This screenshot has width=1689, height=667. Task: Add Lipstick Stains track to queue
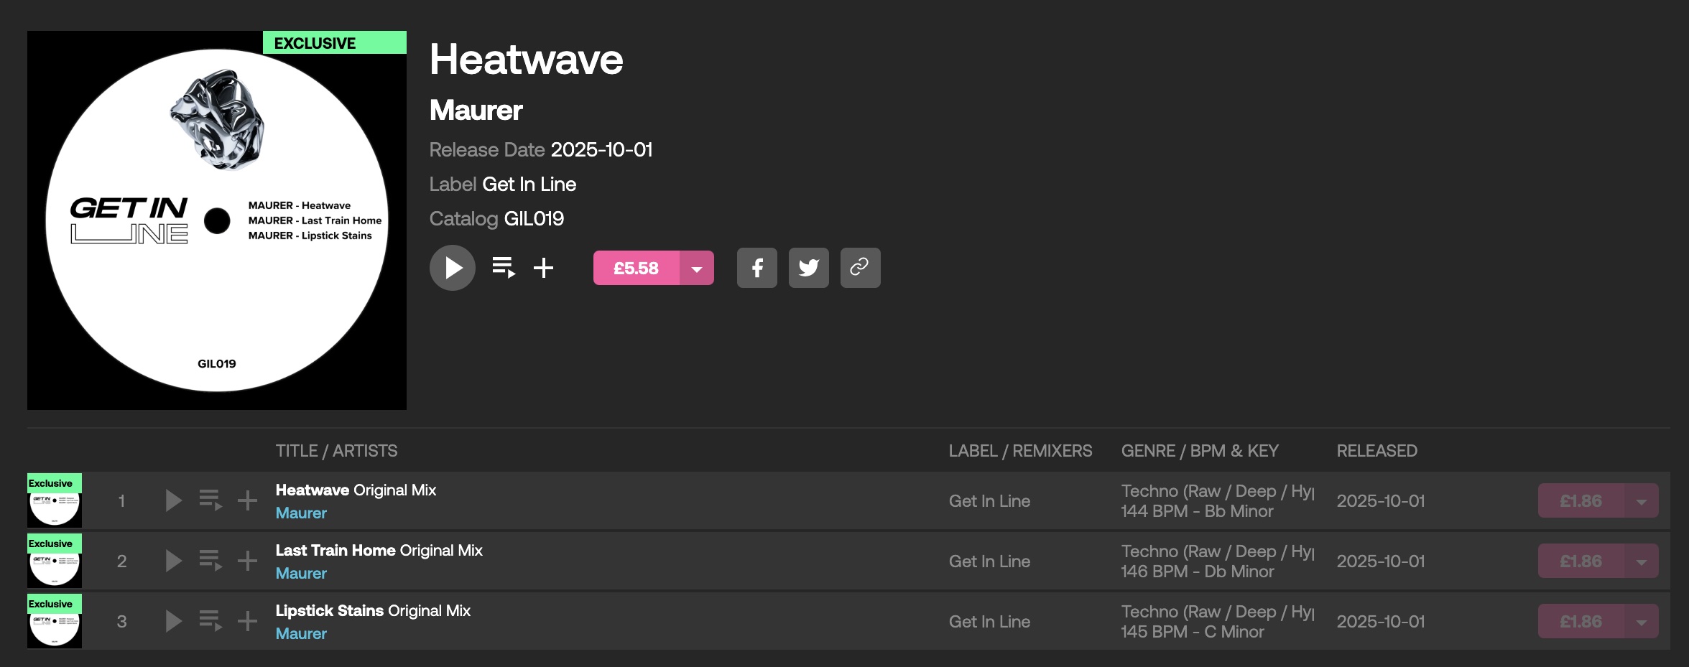pyautogui.click(x=210, y=621)
